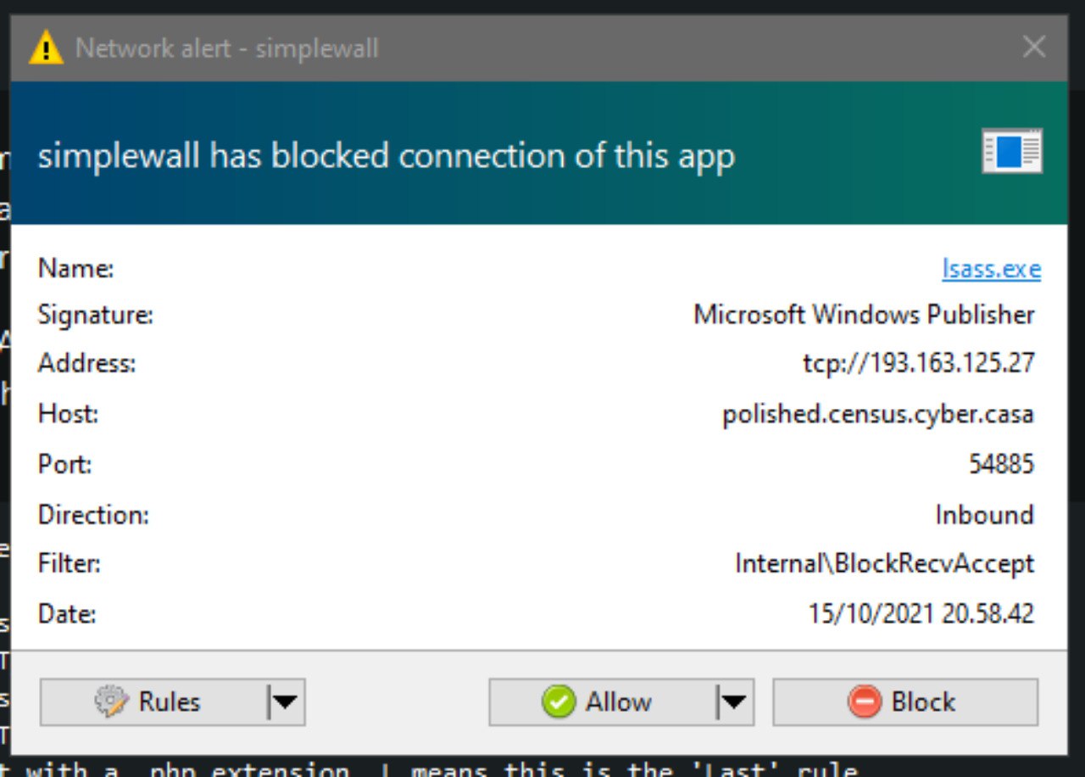Click the 'Network alert - simplewall' title text
The width and height of the screenshot is (1085, 777).
227,48
